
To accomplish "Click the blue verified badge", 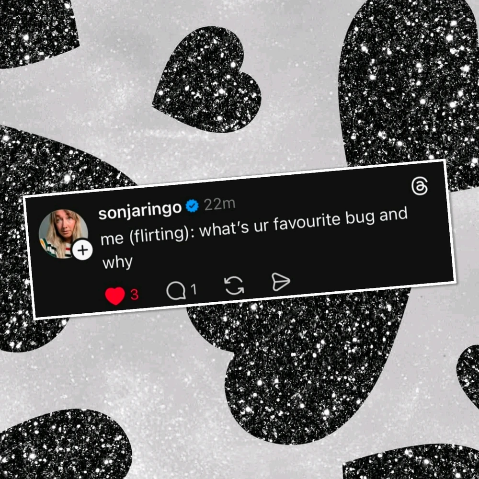I will [x=192, y=206].
